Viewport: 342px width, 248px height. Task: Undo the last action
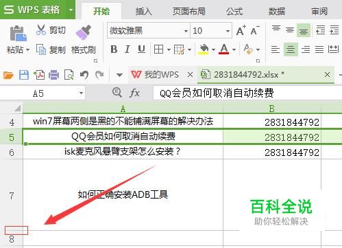84,75
